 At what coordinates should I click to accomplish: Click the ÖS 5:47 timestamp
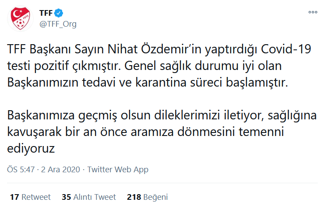tap(21, 169)
